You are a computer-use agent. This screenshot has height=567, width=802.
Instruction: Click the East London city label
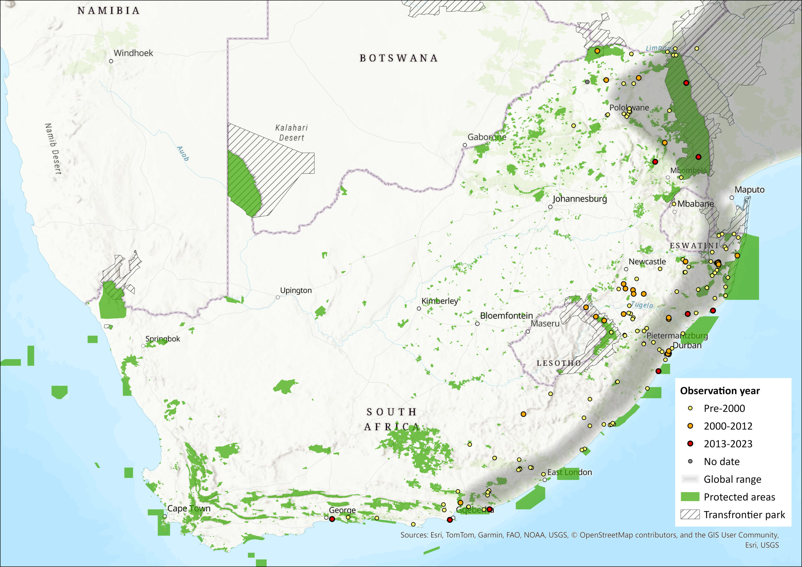pyautogui.click(x=569, y=472)
